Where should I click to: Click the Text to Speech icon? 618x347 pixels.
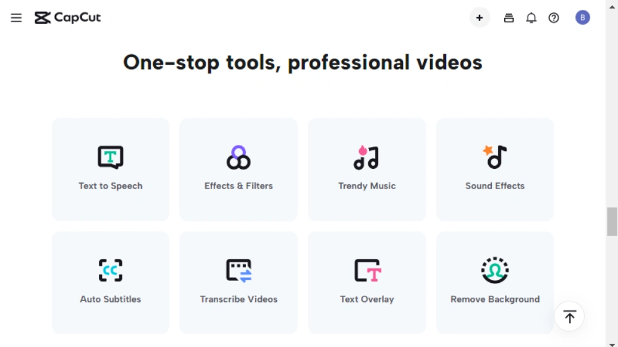[x=111, y=157]
